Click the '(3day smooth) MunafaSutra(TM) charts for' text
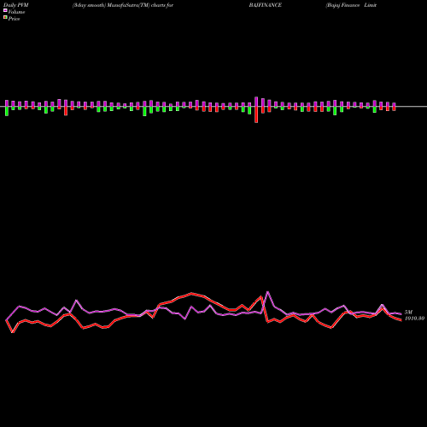The width and height of the screenshot is (427, 427). tap(123, 5)
